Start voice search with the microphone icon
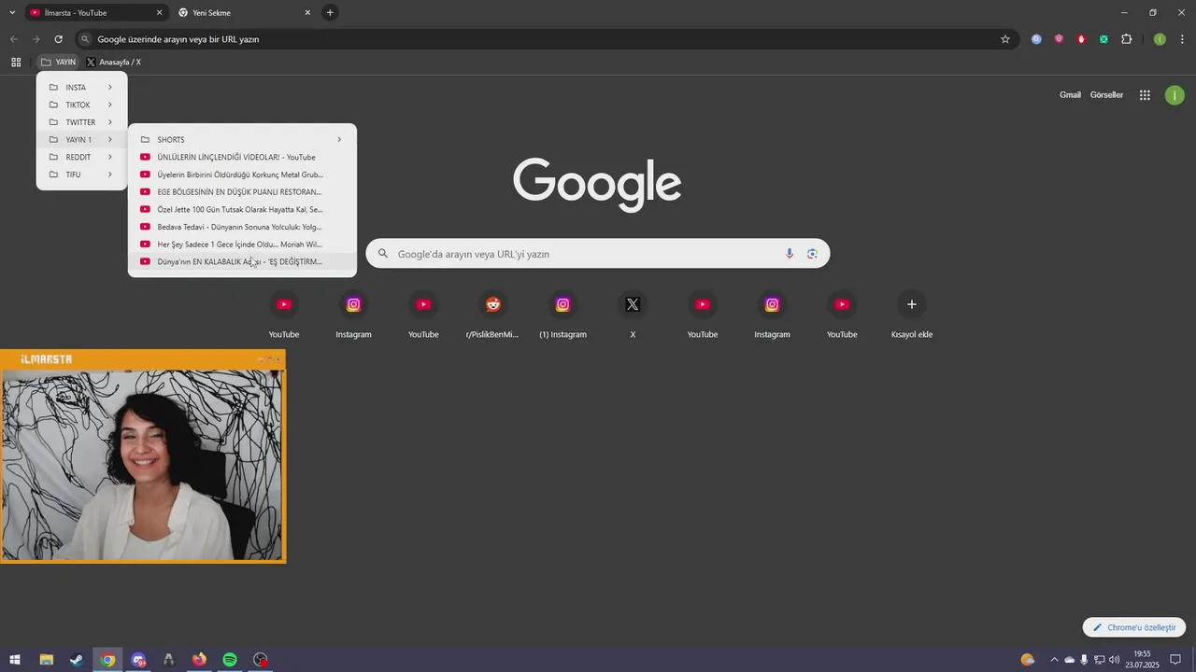Screen dimensions: 1196x672 coord(790,254)
